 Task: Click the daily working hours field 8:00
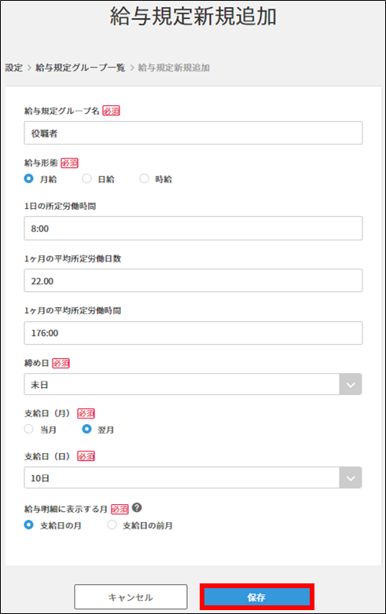[x=193, y=228]
